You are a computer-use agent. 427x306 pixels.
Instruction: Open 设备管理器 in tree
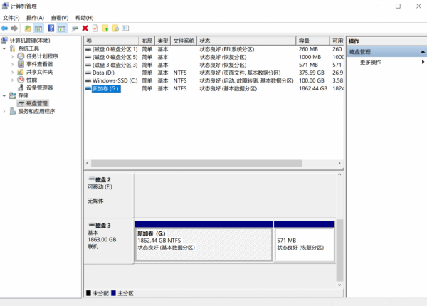click(x=39, y=88)
